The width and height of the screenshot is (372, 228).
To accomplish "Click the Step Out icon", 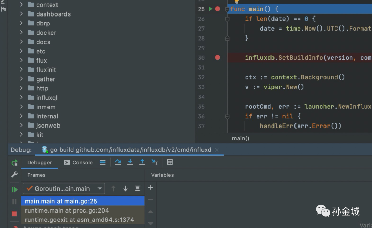I will pos(142,162).
